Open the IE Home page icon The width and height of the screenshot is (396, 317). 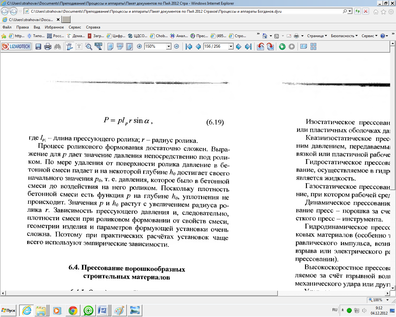coord(265,36)
